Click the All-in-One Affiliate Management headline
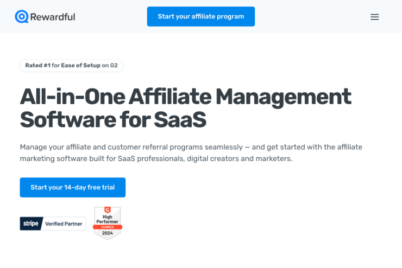The width and height of the screenshot is (402, 268). [185, 108]
